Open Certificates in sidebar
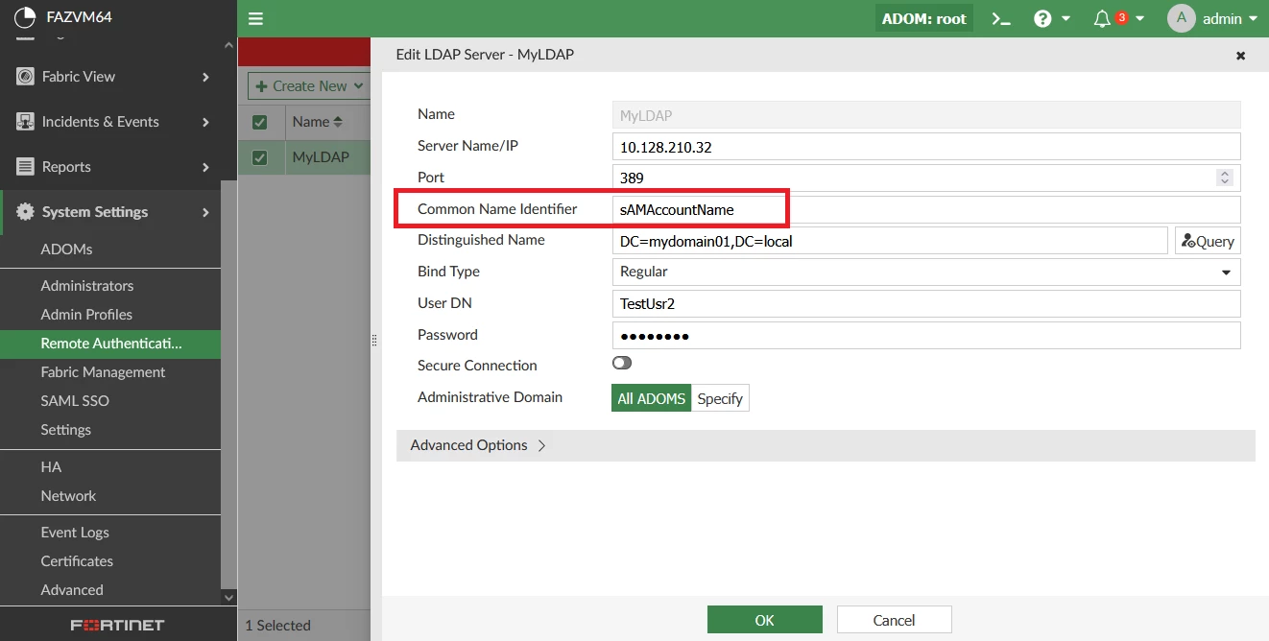The image size is (1269, 641). click(77, 561)
